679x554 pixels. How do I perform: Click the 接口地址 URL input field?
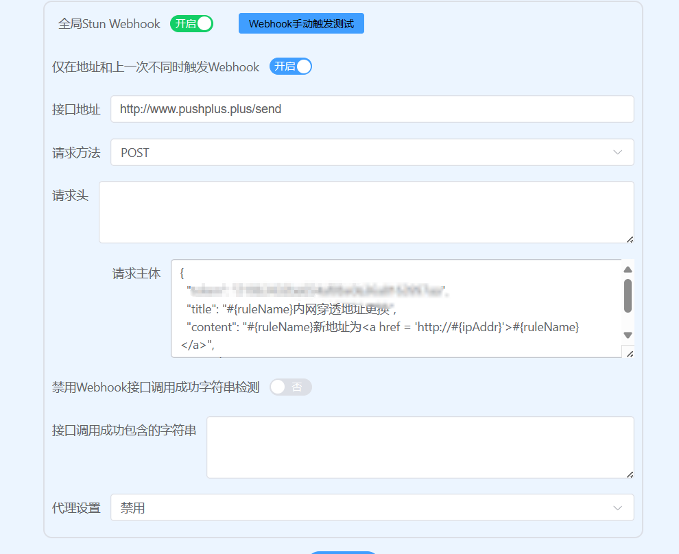click(372, 109)
